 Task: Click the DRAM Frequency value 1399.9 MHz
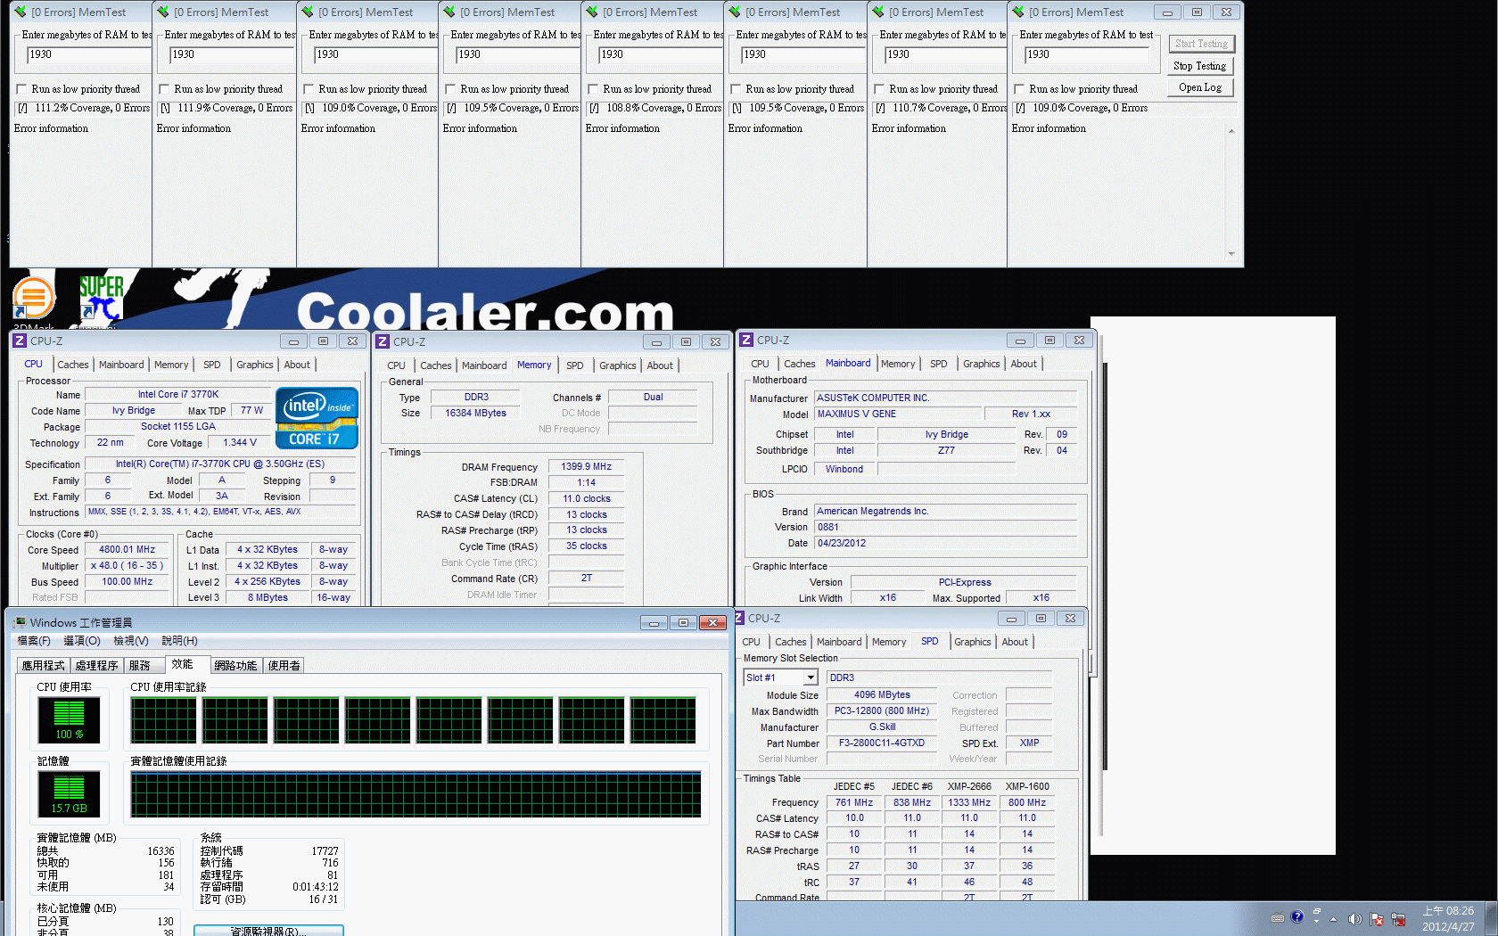(586, 467)
